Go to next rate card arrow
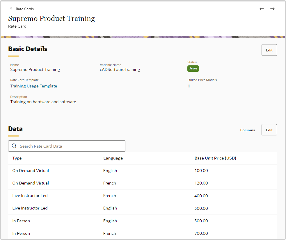This screenshot has height=240, width=286. [x=272, y=9]
